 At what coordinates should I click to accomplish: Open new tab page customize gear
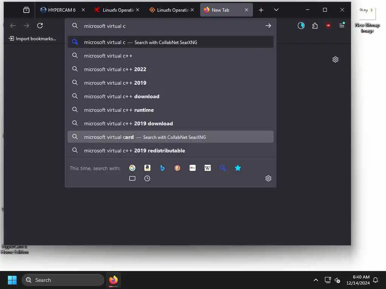coord(335,59)
